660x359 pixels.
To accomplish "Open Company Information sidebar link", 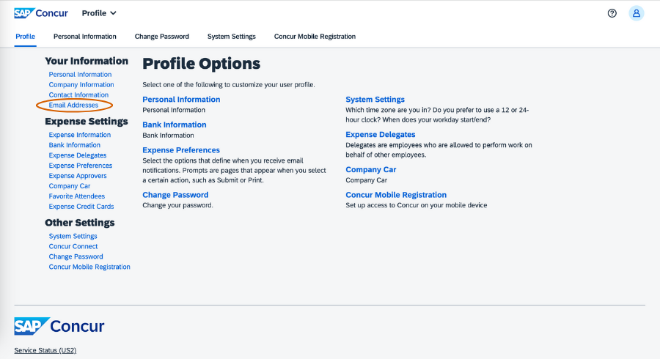I will click(81, 85).
